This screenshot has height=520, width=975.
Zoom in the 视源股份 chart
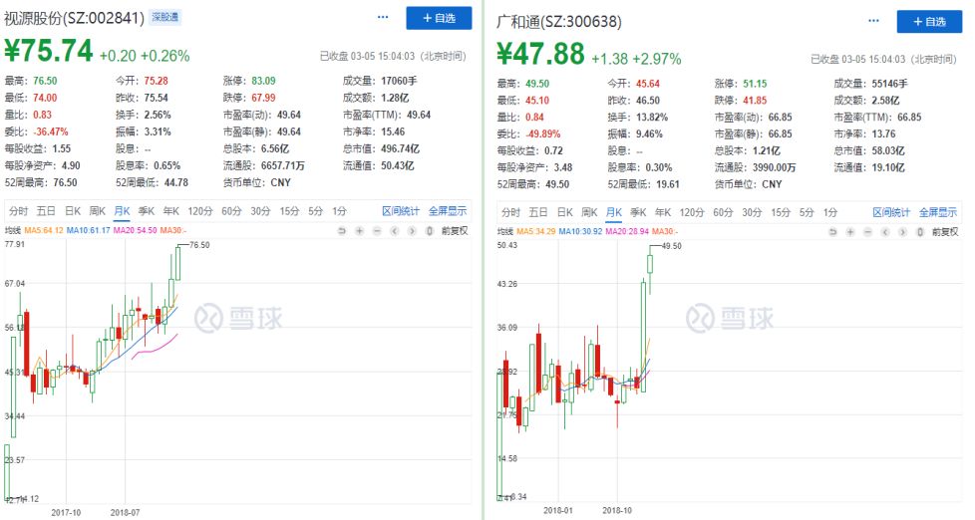tap(360, 230)
